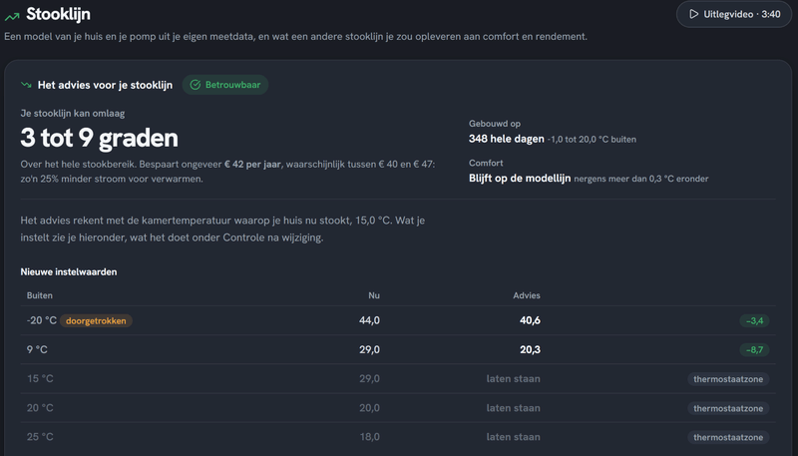Click the downward trend icon before Het advies

[x=26, y=85]
